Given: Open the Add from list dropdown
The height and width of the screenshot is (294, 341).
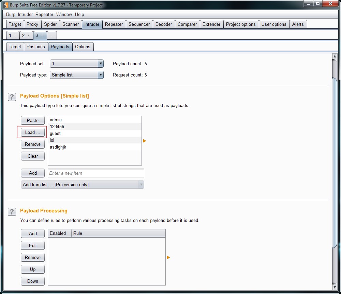Looking at the screenshot, I should click(x=82, y=185).
